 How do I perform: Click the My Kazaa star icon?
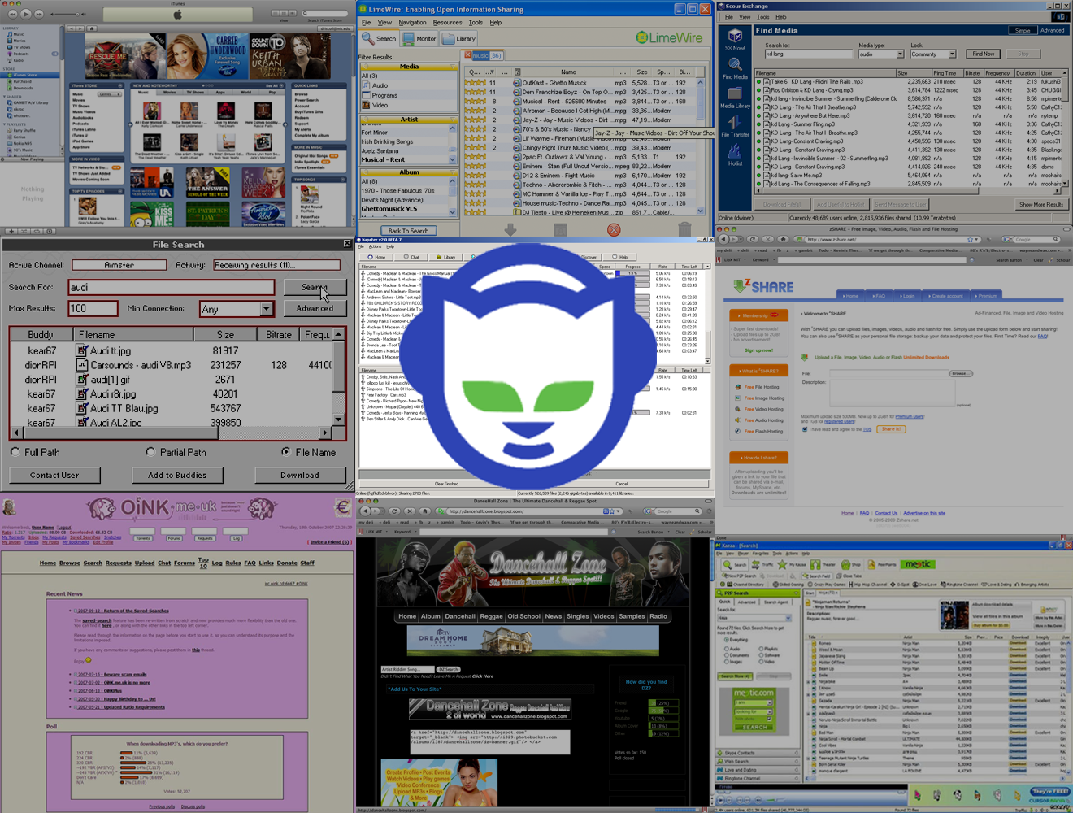click(782, 564)
